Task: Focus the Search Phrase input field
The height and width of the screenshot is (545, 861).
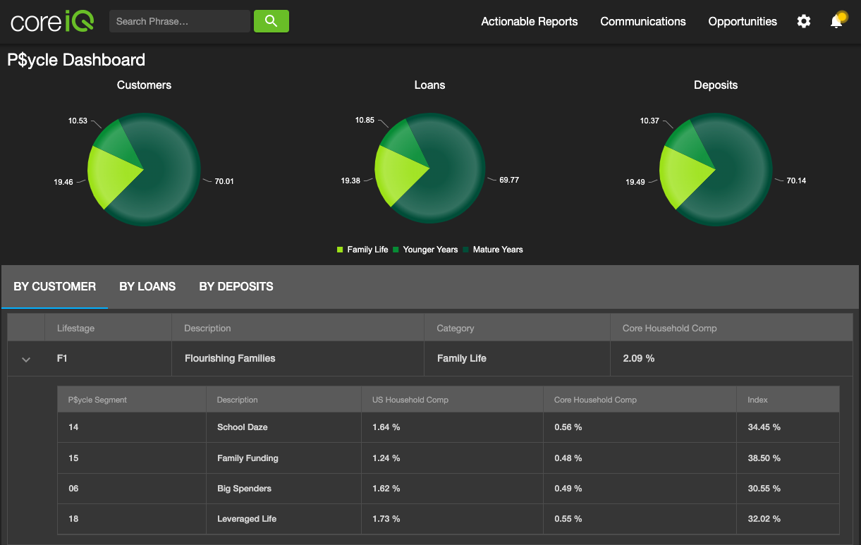Action: (180, 21)
